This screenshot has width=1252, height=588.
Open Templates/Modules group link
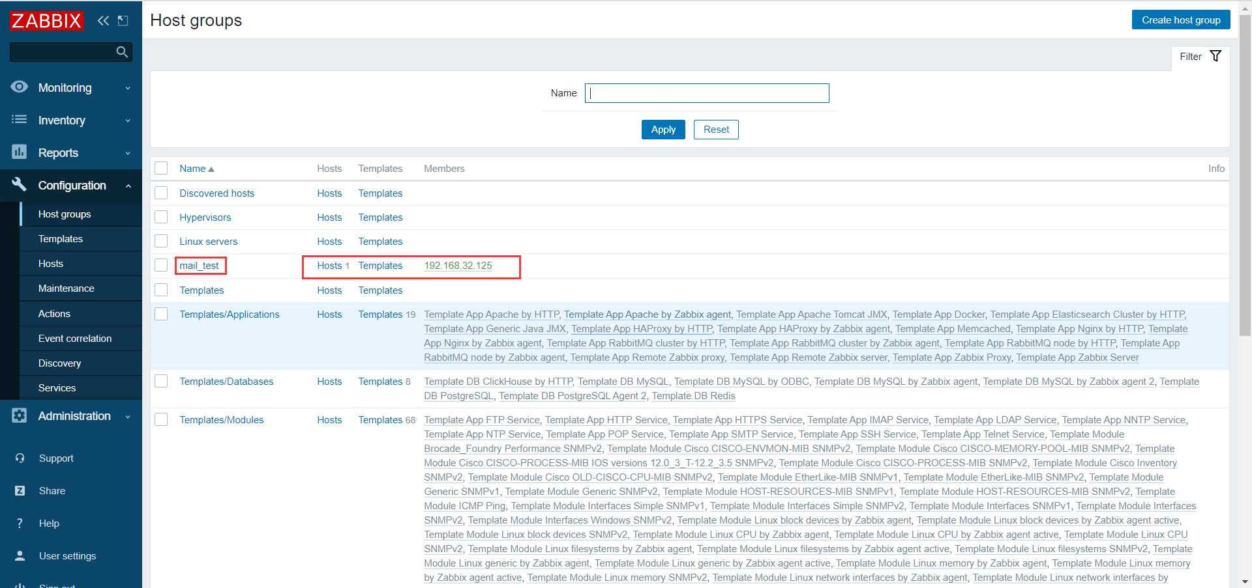tap(221, 420)
